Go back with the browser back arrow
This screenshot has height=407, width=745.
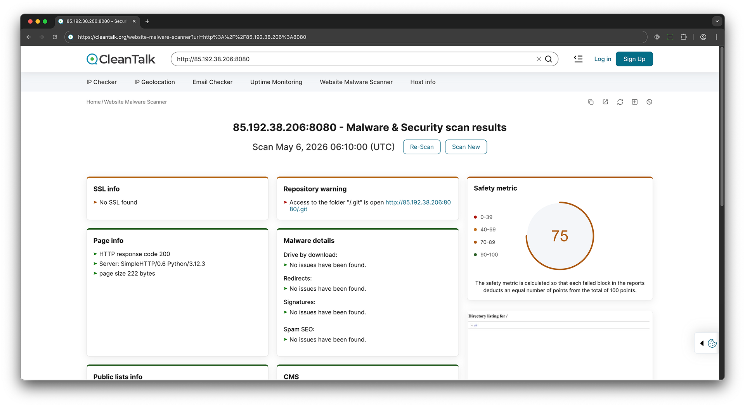pyautogui.click(x=28, y=37)
